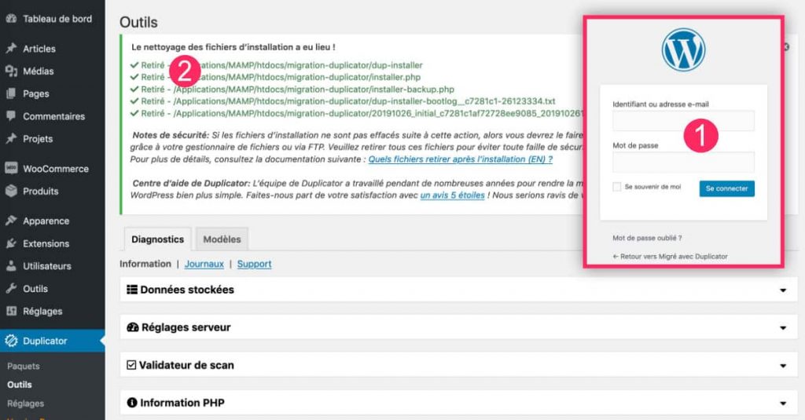Expand the Validateur de scan panel arrow
This screenshot has height=420, width=805.
[783, 366]
